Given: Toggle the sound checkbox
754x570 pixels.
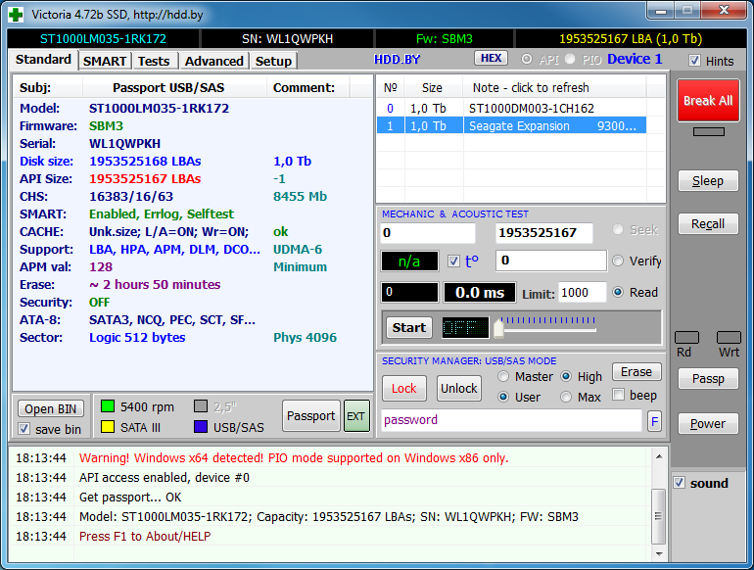Looking at the screenshot, I should 680,483.
